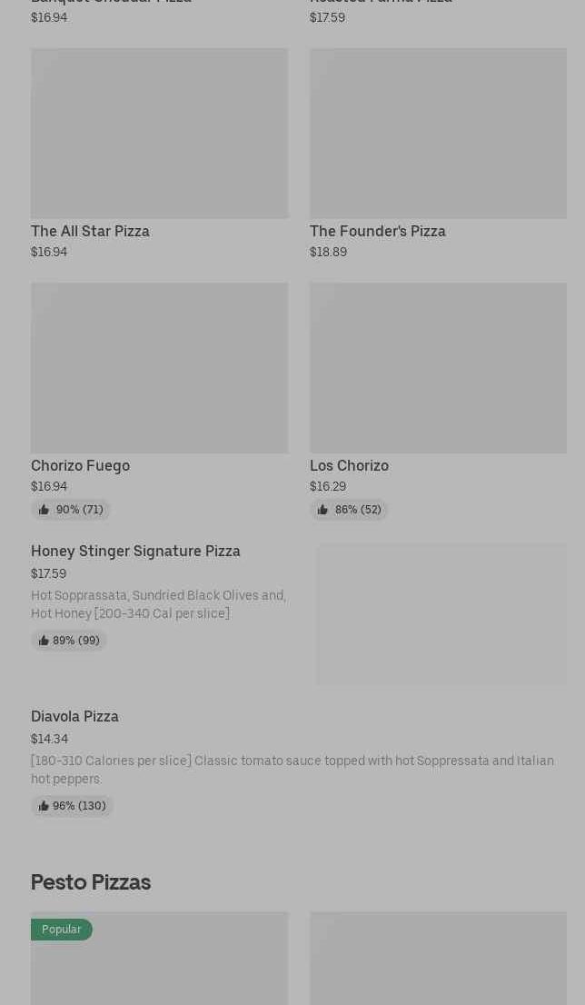Select the Los Chorizo item image

click(438, 368)
